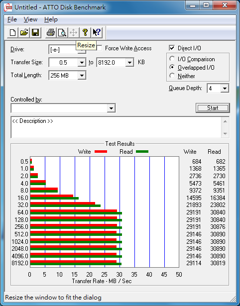Click the Description box scroll down arrow
Screen dimensions: 240x306
tap(225, 134)
